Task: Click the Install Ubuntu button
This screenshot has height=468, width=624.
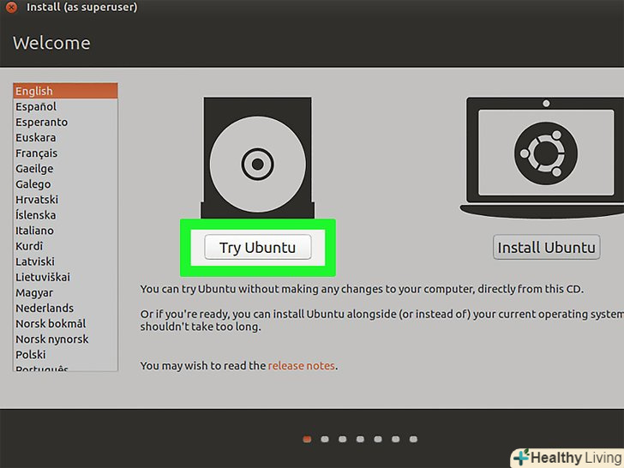Action: 546,247
